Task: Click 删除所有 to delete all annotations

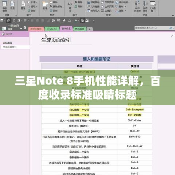Action: 56,7
